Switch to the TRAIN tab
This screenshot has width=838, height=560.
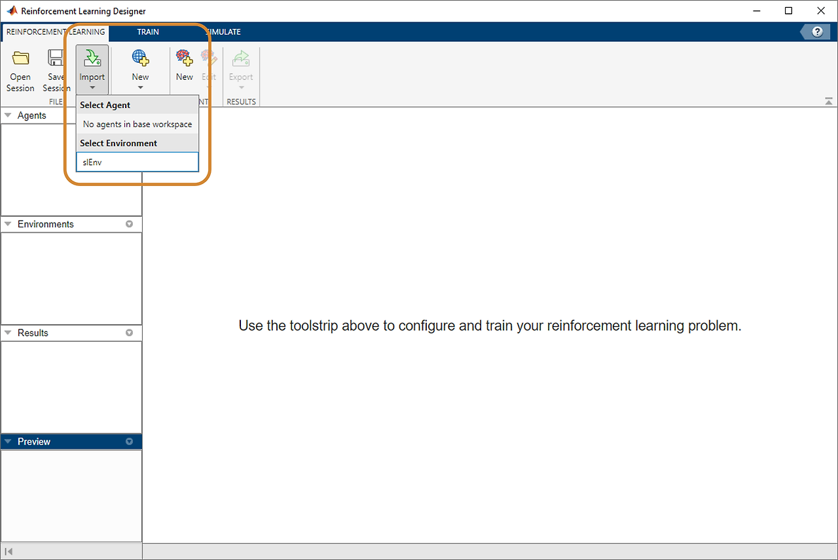tap(148, 32)
